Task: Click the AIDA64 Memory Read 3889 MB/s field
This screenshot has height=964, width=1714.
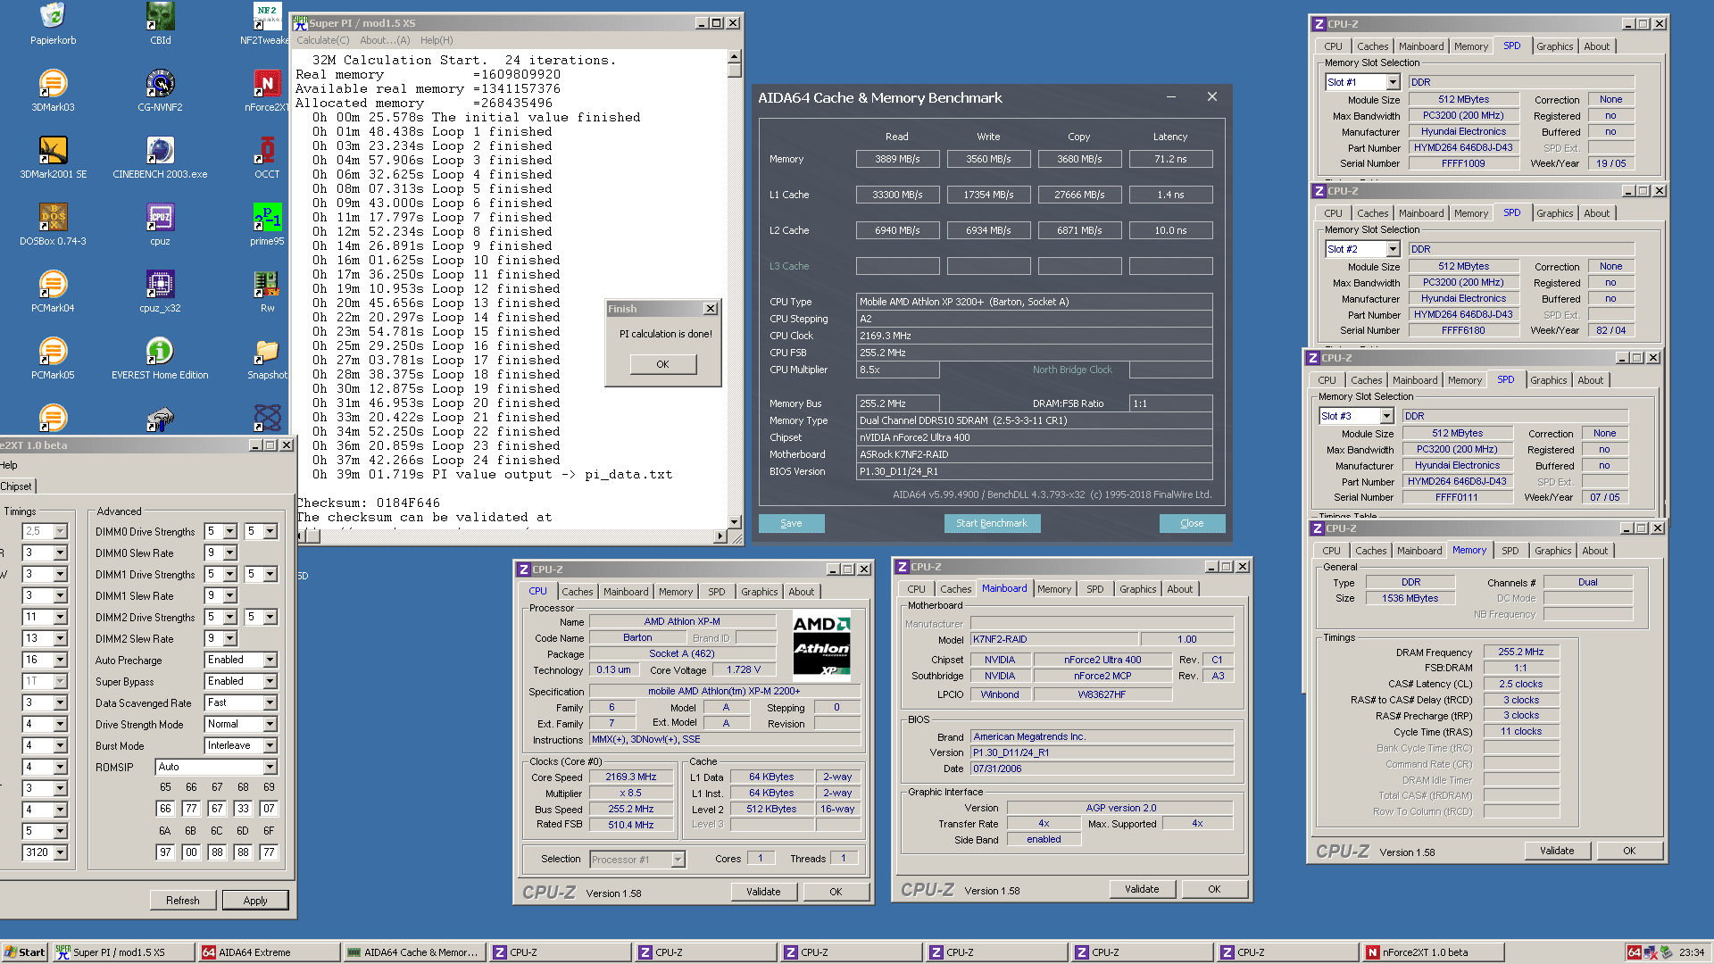Action: click(897, 159)
